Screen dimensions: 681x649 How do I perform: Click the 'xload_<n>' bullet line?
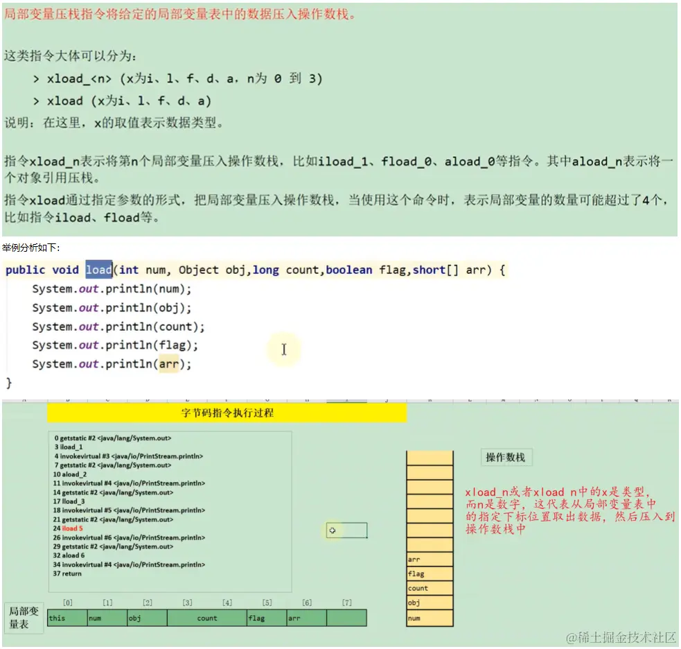click(x=177, y=78)
